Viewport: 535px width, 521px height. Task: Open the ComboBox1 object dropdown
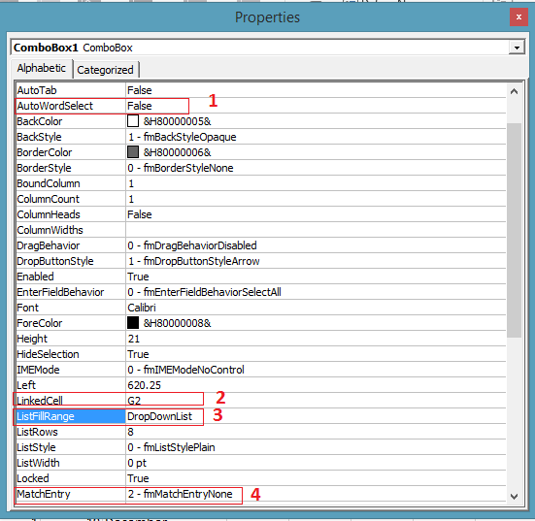[517, 48]
